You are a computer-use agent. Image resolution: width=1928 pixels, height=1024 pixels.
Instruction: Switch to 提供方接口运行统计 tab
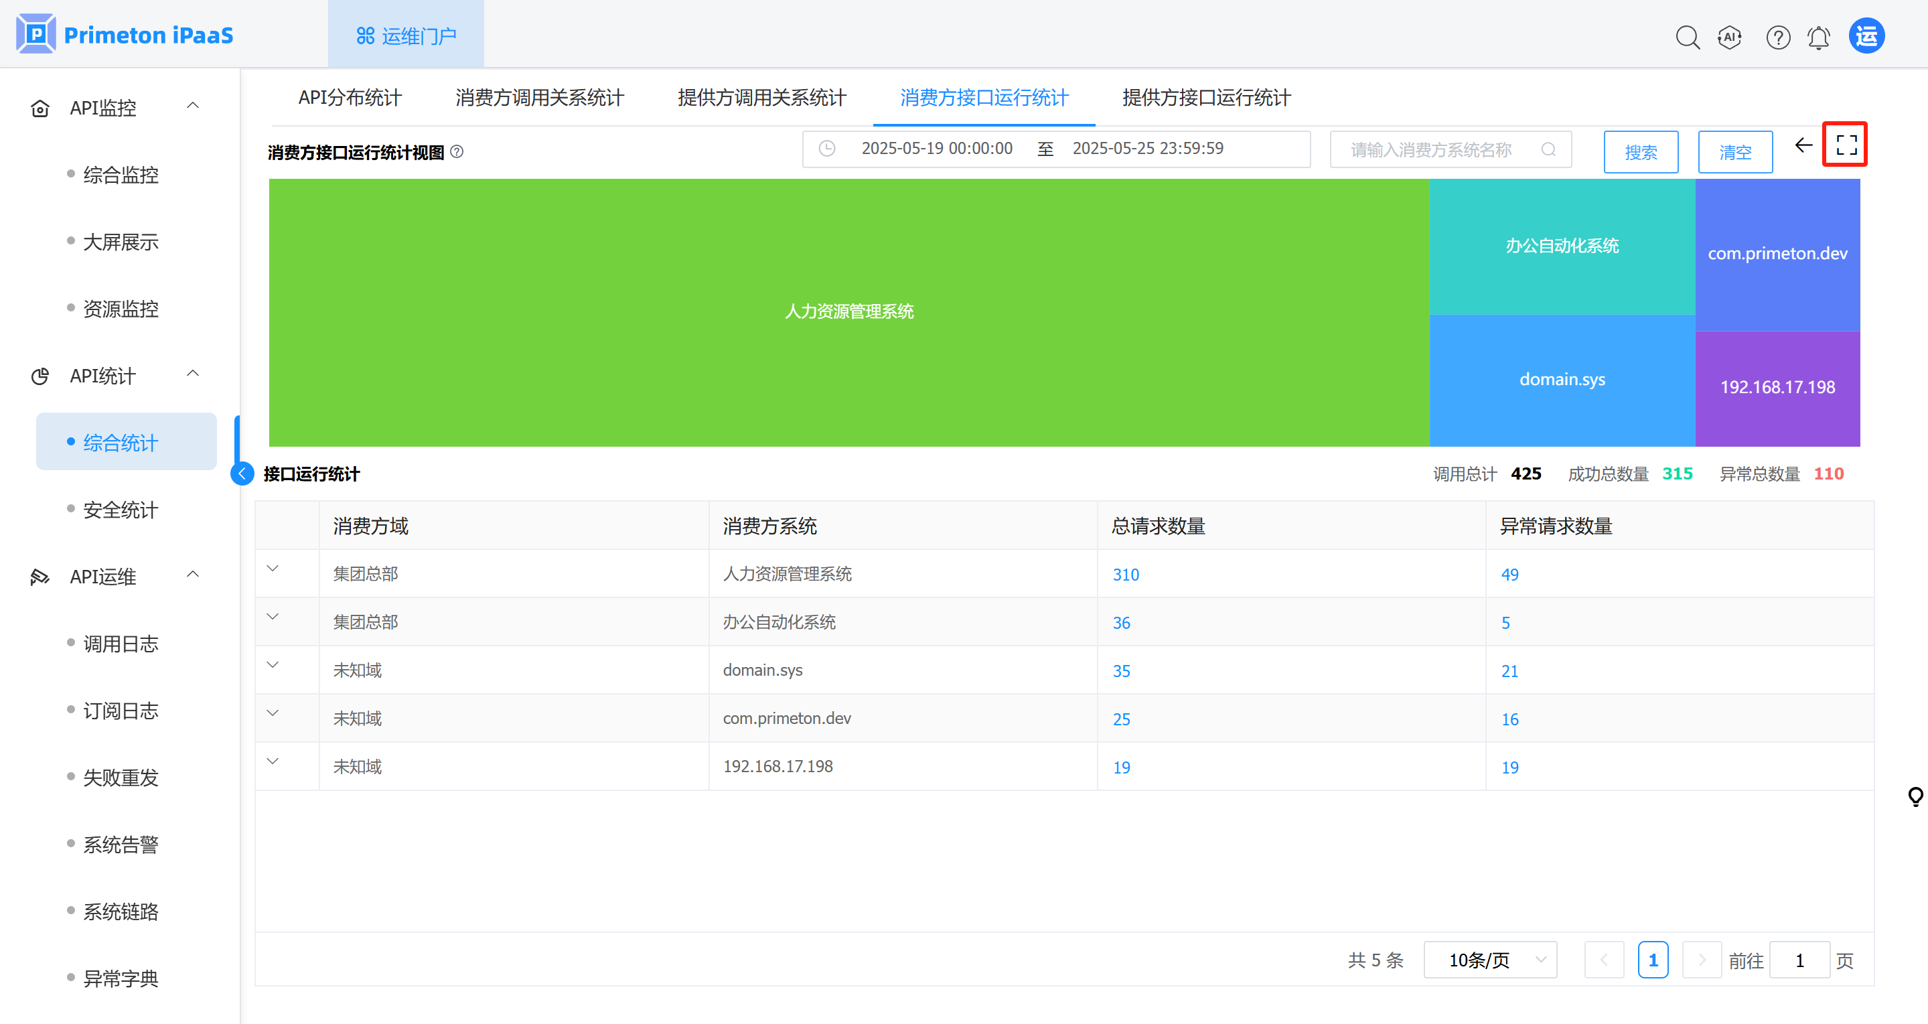pyautogui.click(x=1205, y=97)
